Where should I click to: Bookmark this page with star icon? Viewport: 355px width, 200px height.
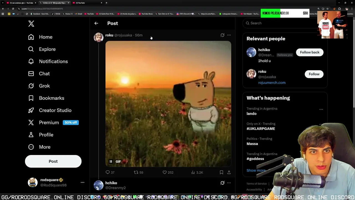[328, 9]
